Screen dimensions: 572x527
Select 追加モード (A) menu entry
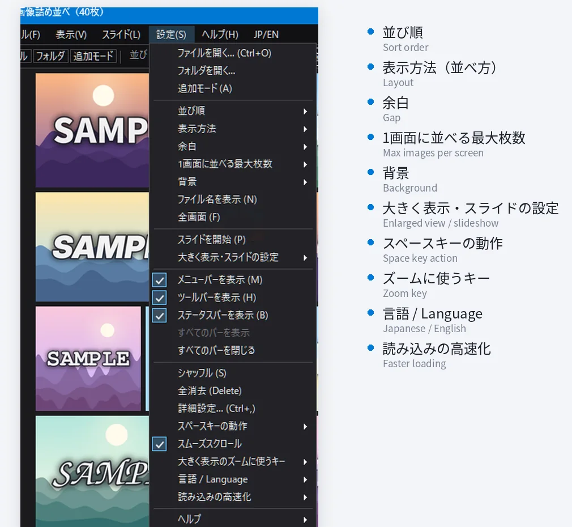[x=233, y=88]
